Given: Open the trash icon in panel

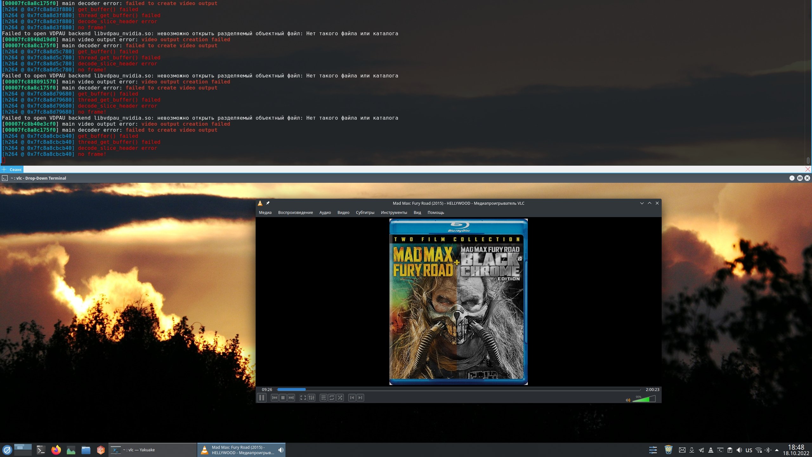Looking at the screenshot, I should click(668, 450).
